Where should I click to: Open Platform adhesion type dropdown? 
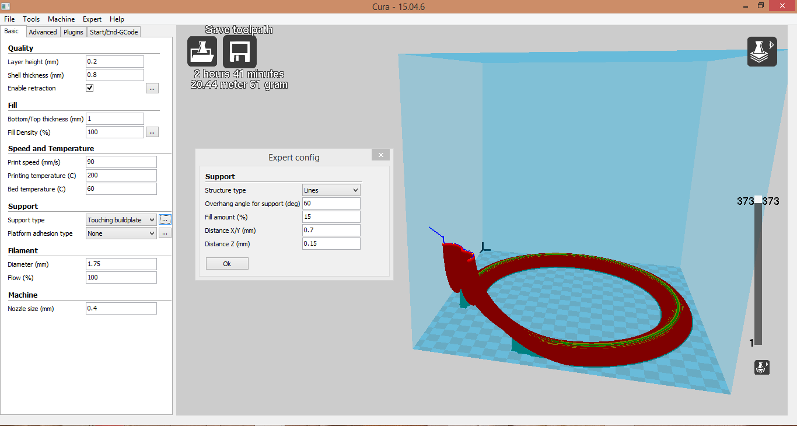pyautogui.click(x=121, y=233)
